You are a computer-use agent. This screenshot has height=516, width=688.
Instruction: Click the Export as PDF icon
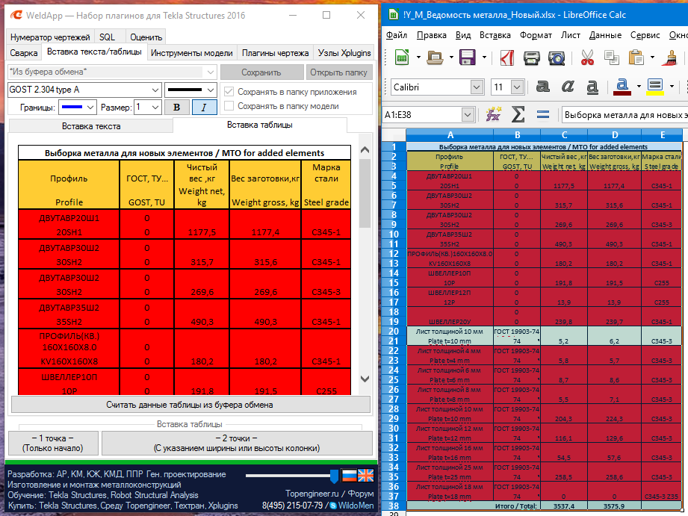[506, 57]
